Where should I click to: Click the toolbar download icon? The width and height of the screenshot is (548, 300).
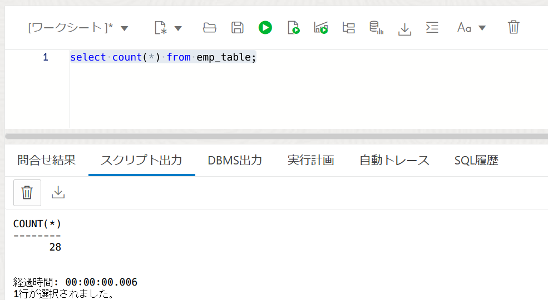coord(404,28)
